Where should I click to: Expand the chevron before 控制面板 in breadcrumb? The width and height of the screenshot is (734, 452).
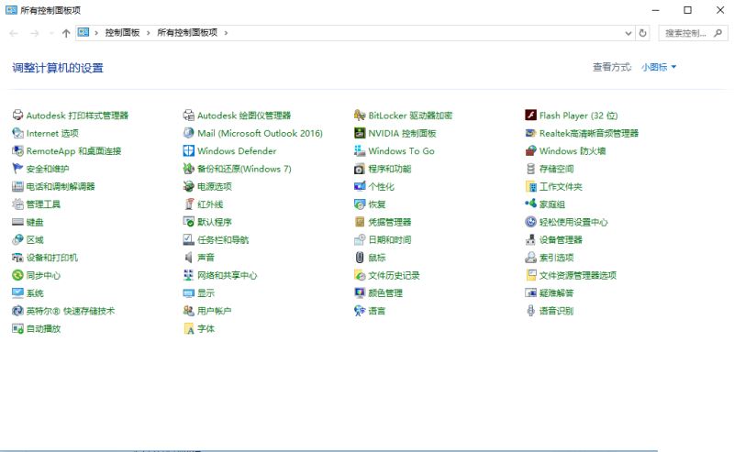pyautogui.click(x=96, y=33)
